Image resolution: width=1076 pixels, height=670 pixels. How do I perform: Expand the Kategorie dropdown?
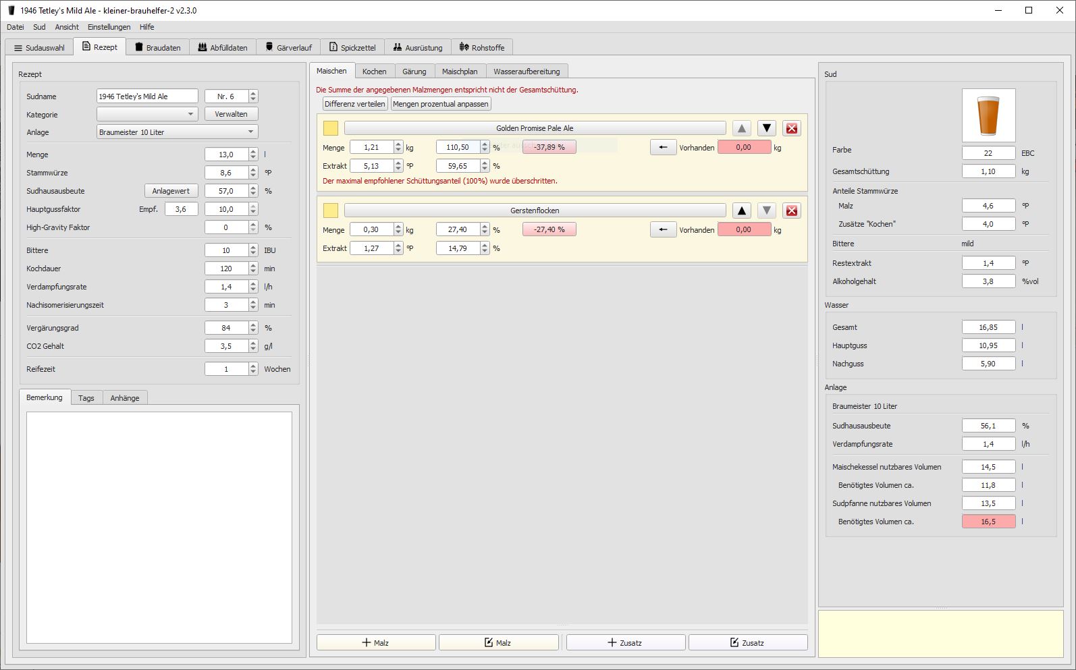[x=147, y=114]
